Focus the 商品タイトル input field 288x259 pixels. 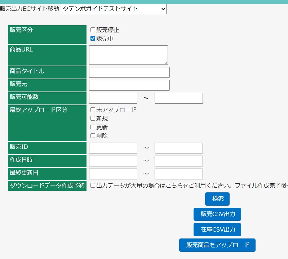(x=129, y=72)
